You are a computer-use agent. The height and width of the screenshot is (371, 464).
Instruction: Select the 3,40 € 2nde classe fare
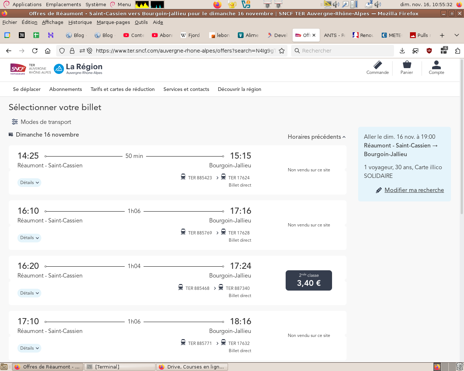click(x=309, y=280)
